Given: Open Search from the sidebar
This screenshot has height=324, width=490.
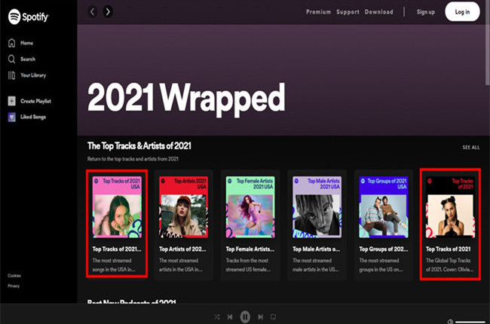Looking at the screenshot, I should tap(22, 59).
